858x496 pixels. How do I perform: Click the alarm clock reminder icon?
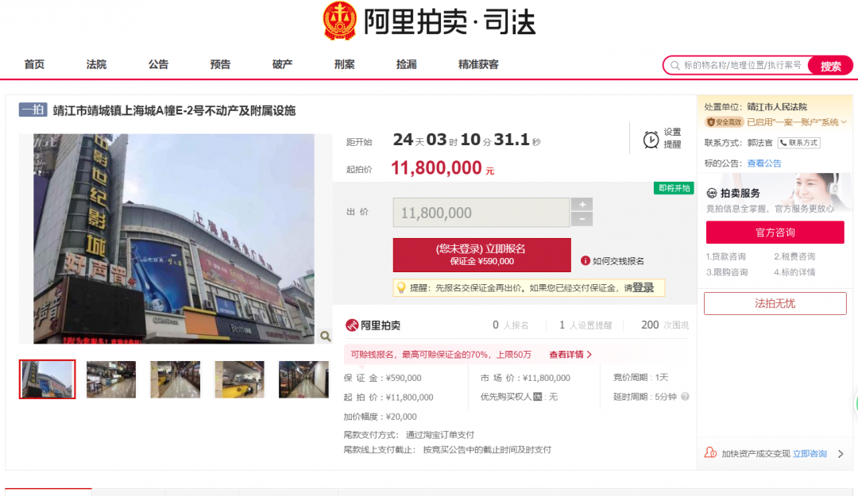pyautogui.click(x=651, y=140)
